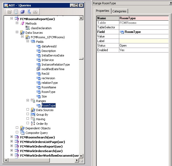Viewport: 172px width, 166px height.
Task: Select the Dependent Objects node
Action: [x=38, y=128]
